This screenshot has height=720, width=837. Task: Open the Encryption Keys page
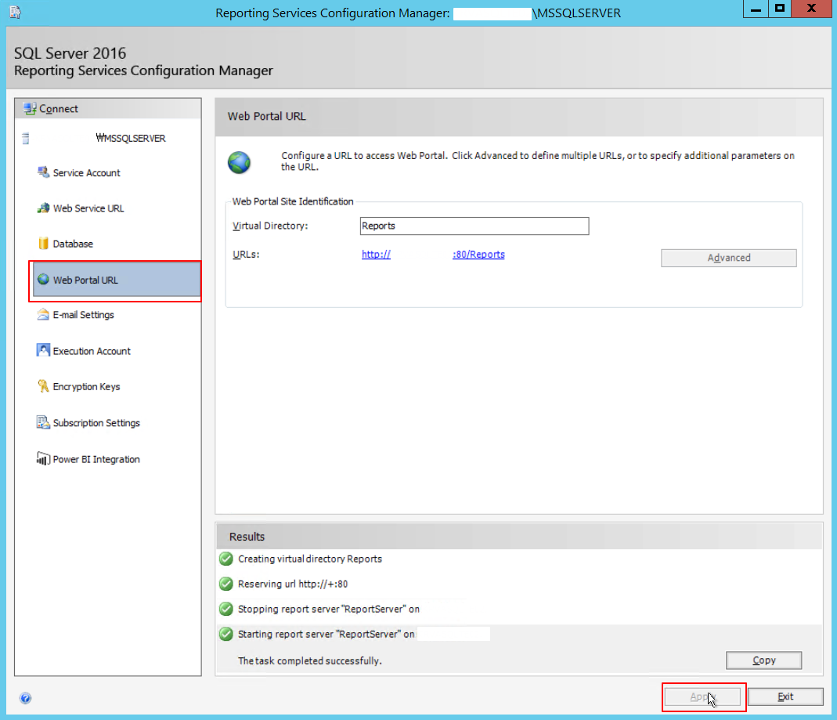86,387
